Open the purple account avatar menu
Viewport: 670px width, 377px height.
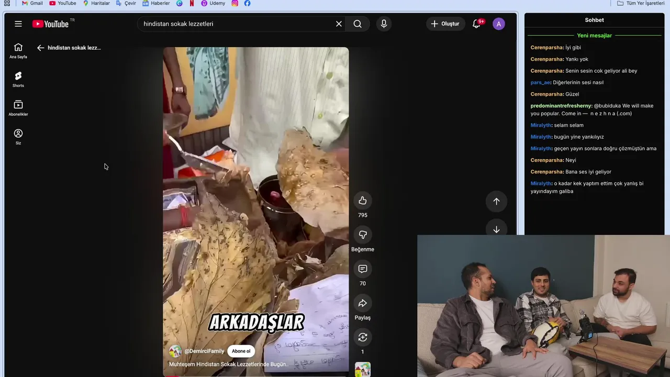[x=499, y=24]
